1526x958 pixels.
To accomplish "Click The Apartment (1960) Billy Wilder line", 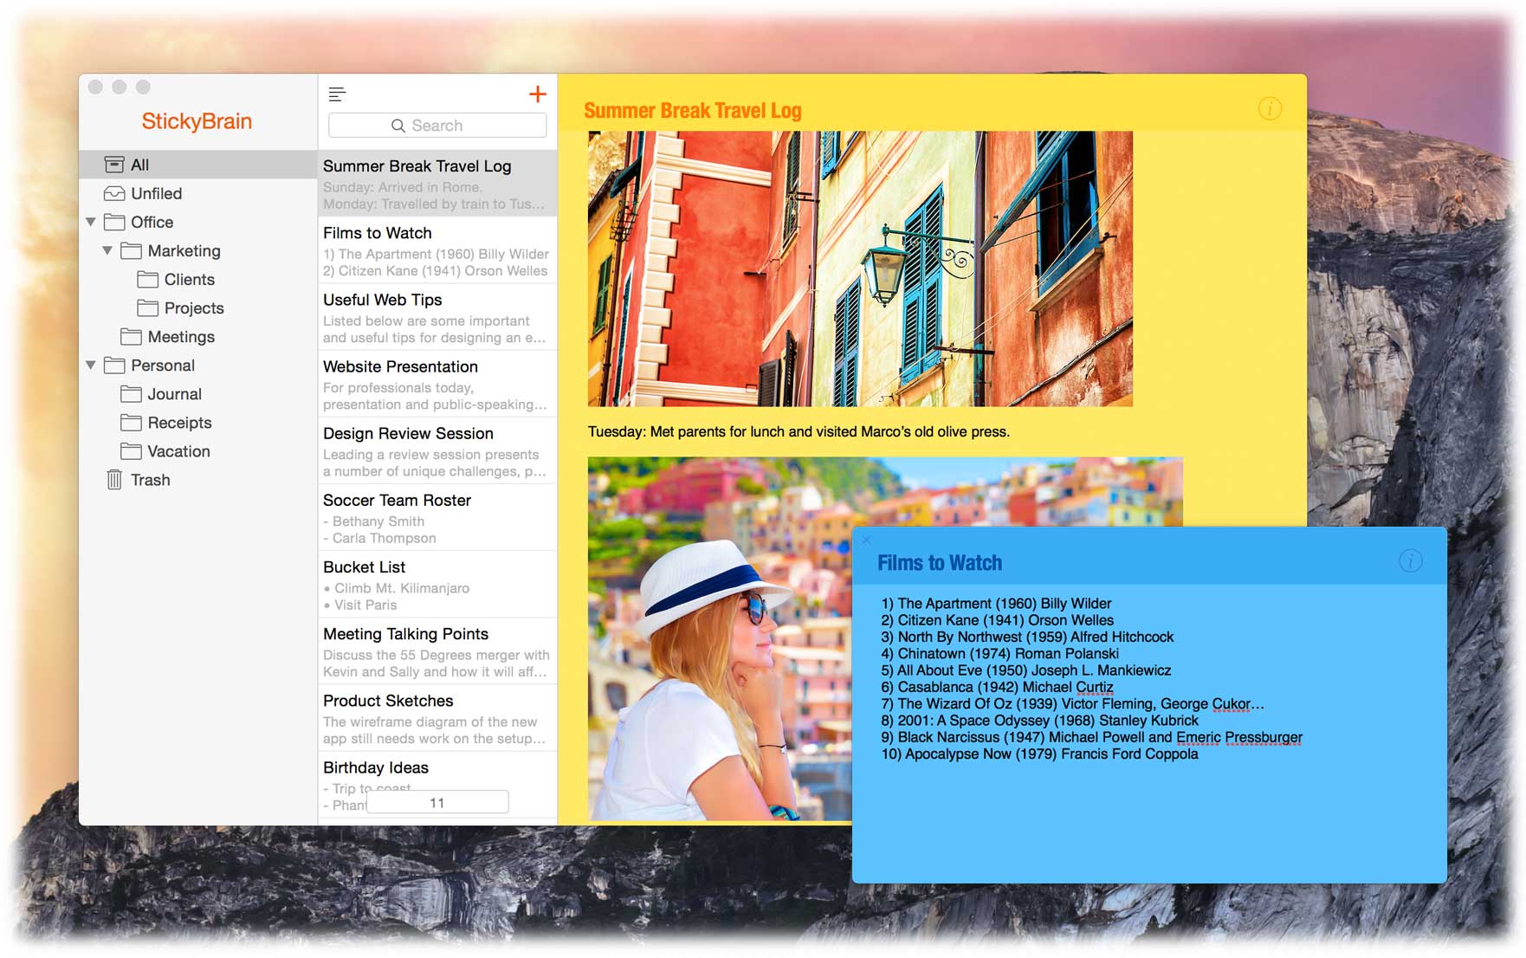I will pyautogui.click(x=996, y=603).
